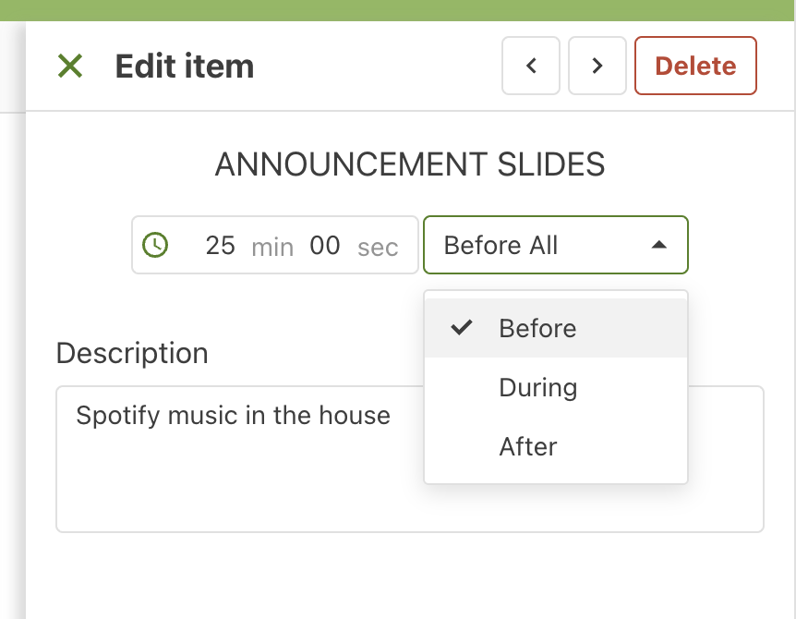Image resolution: width=796 pixels, height=619 pixels.
Task: Close the Edit item panel with the green X
Action: tap(70, 66)
